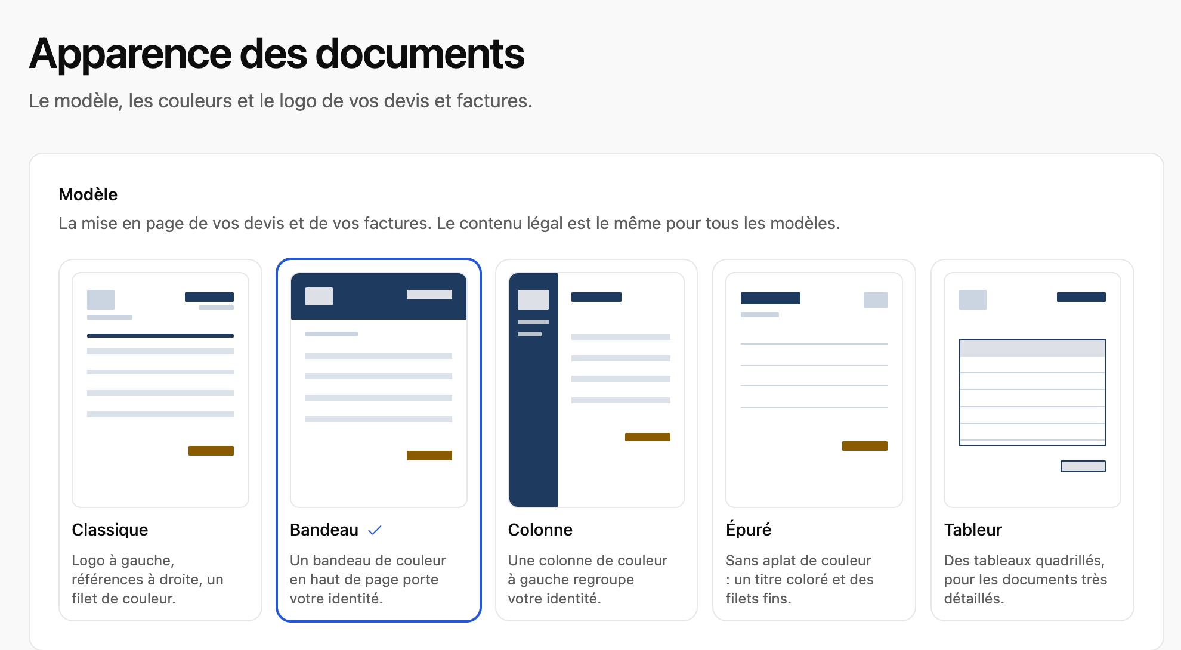Click the checkmark next to Bandeau
The image size is (1181, 650).
pyautogui.click(x=375, y=530)
